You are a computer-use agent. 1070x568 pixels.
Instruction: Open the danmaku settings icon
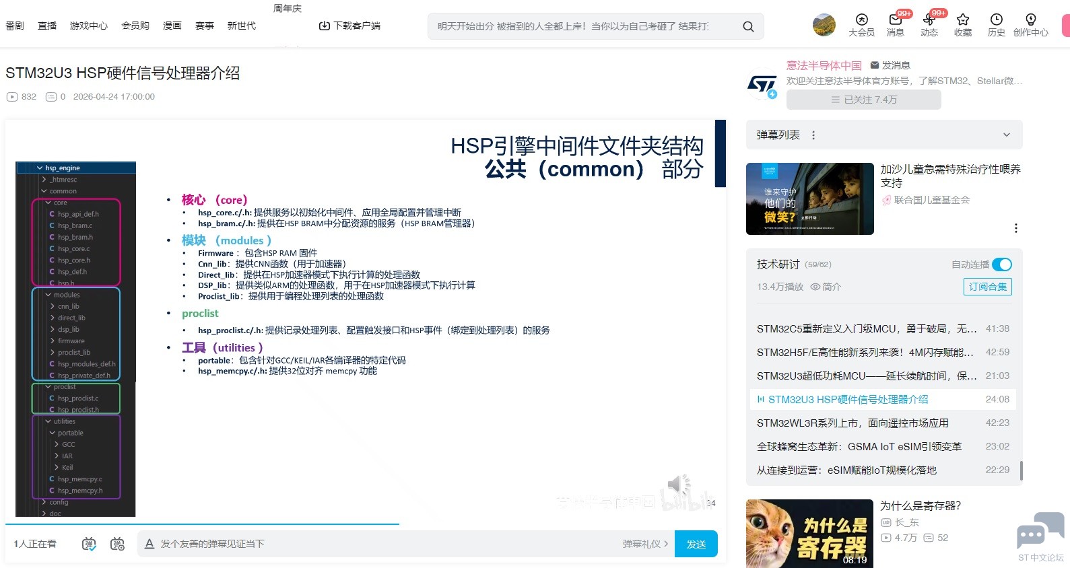[x=117, y=544]
